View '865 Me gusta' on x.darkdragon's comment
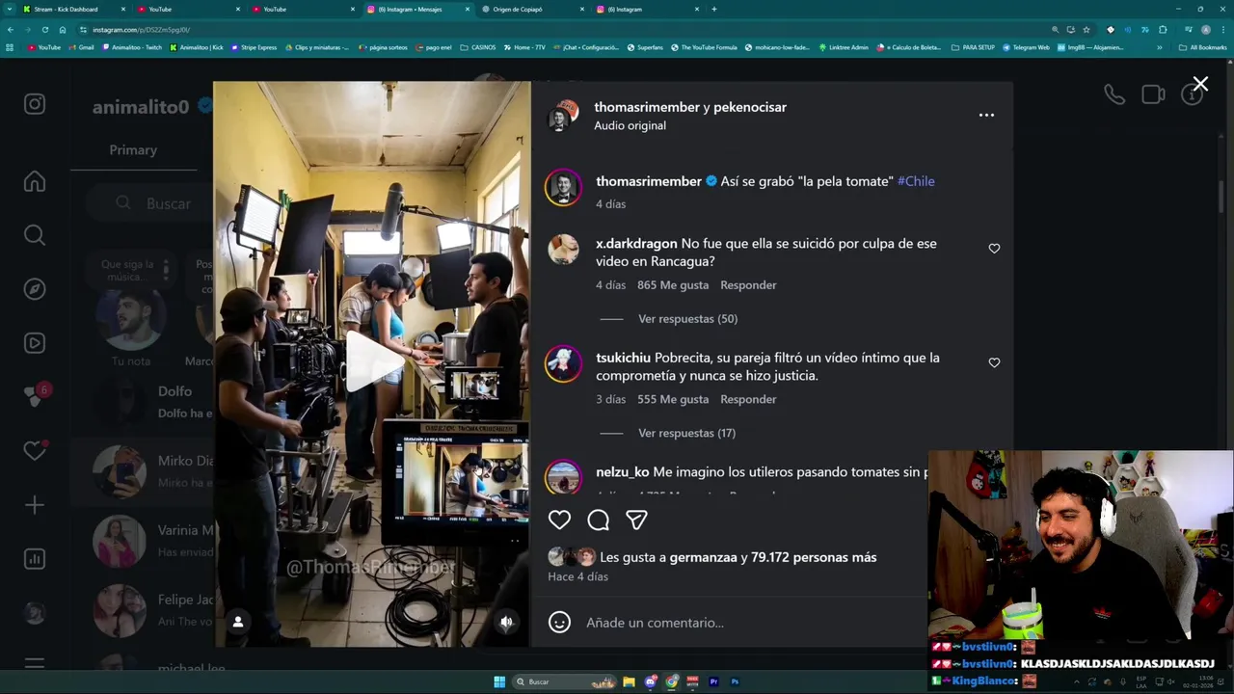 (x=673, y=285)
